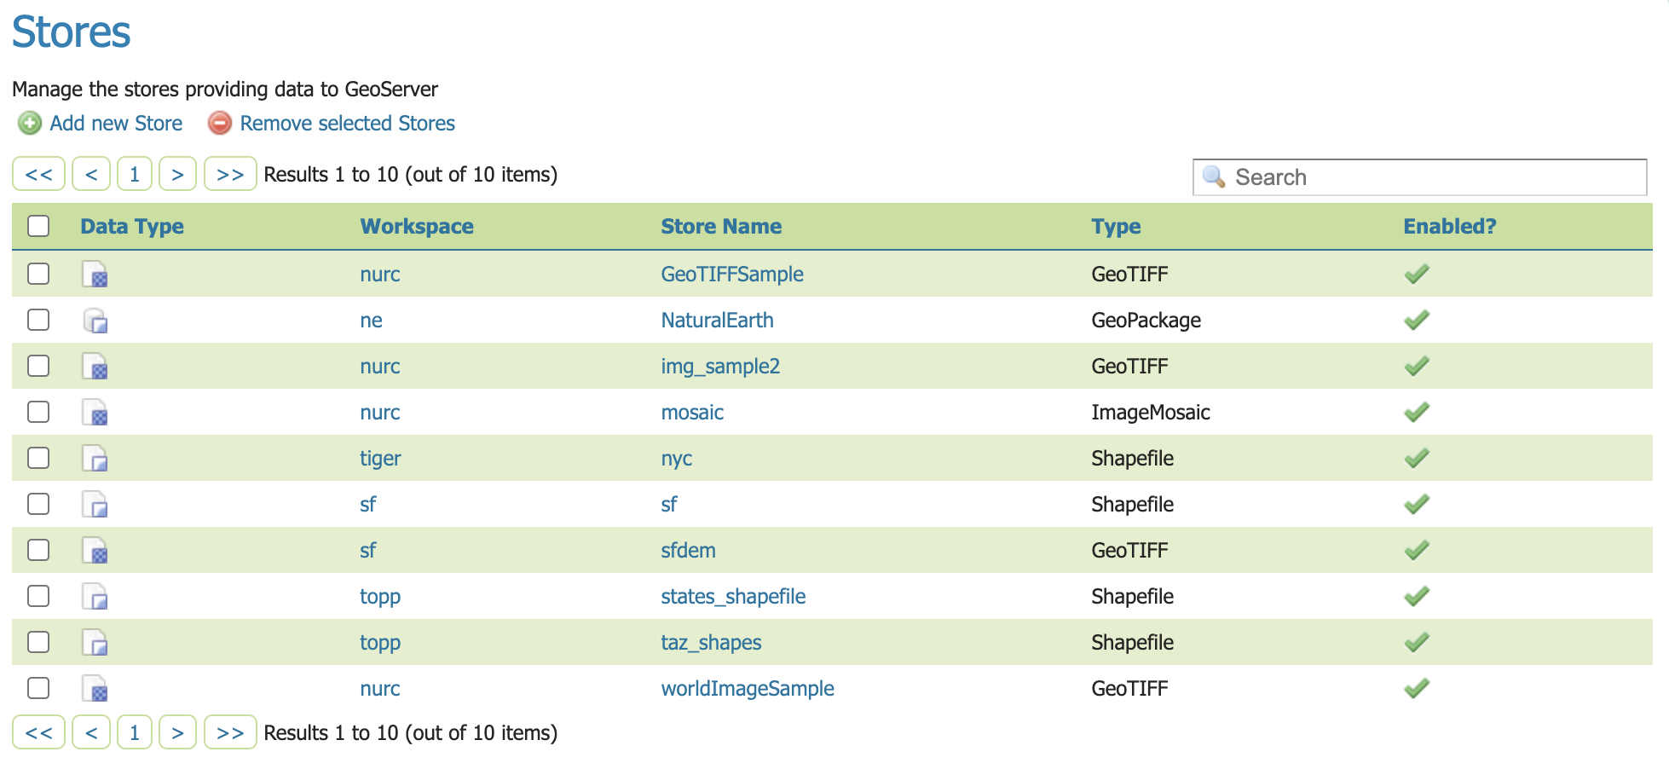This screenshot has width=1669, height=769.
Task: Sort table by Workspace column header
Action: 417,227
